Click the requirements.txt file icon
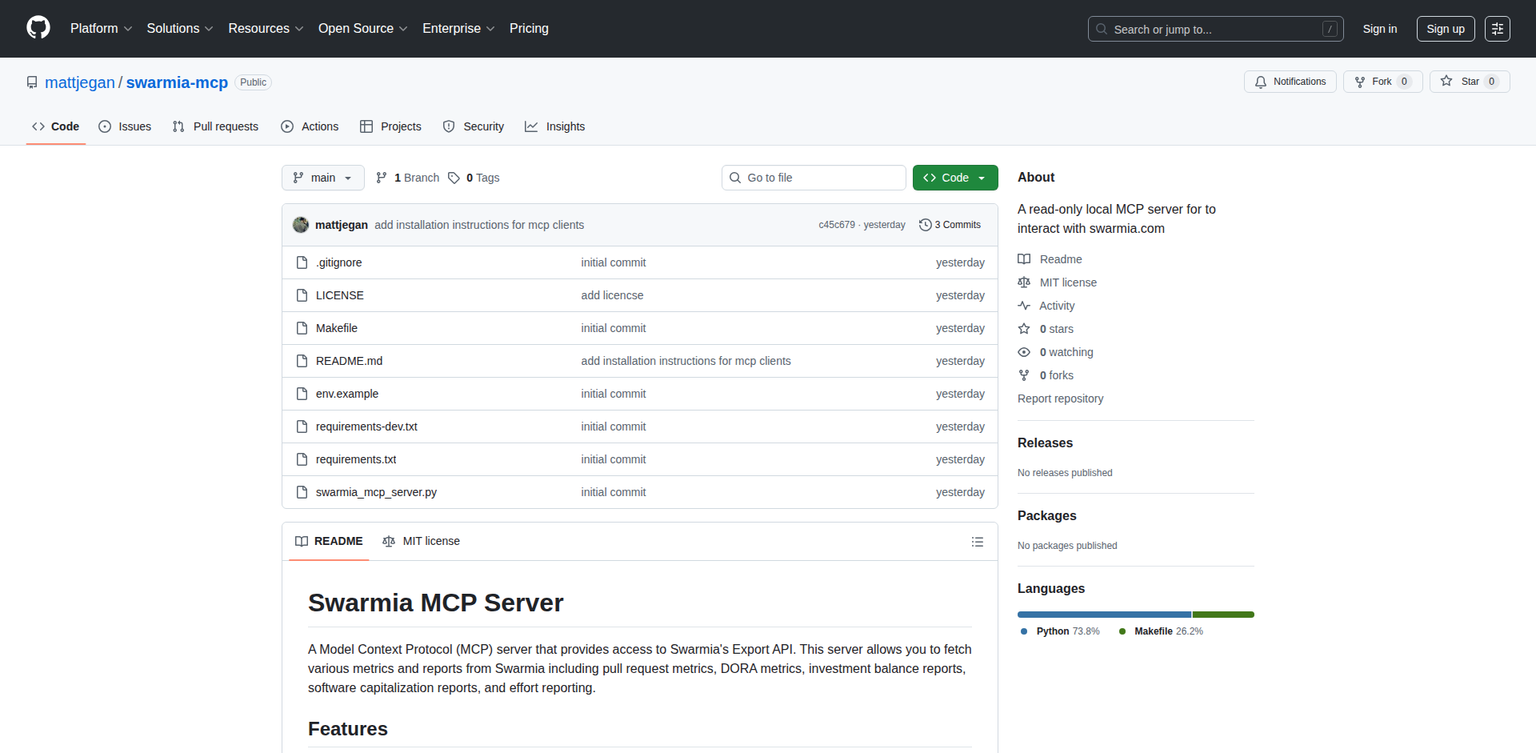1536x753 pixels. 302,459
